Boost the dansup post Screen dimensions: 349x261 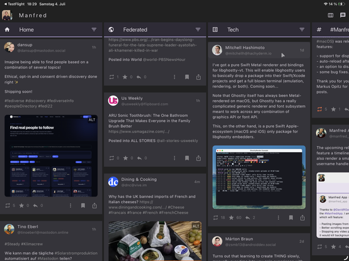point(8,206)
